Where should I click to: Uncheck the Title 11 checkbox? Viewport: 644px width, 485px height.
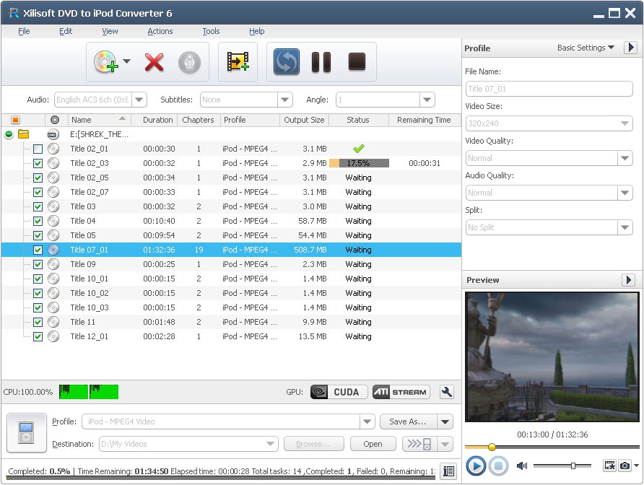[38, 322]
